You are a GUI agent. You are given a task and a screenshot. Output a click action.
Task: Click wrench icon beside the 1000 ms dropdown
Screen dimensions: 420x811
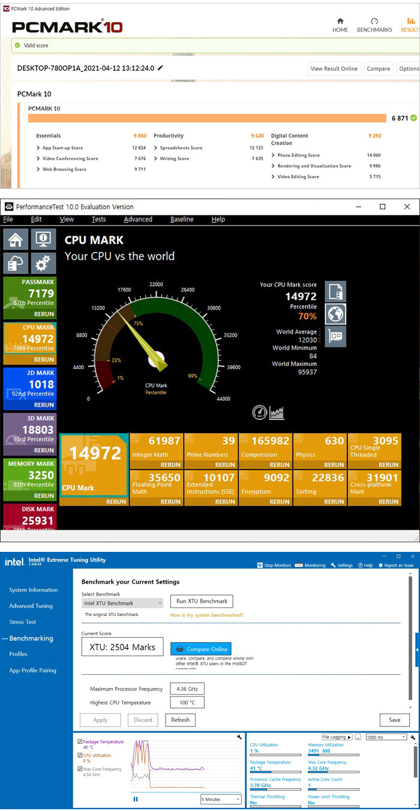click(413, 737)
